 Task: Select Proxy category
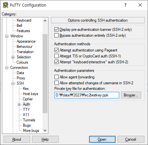pos(21,78)
